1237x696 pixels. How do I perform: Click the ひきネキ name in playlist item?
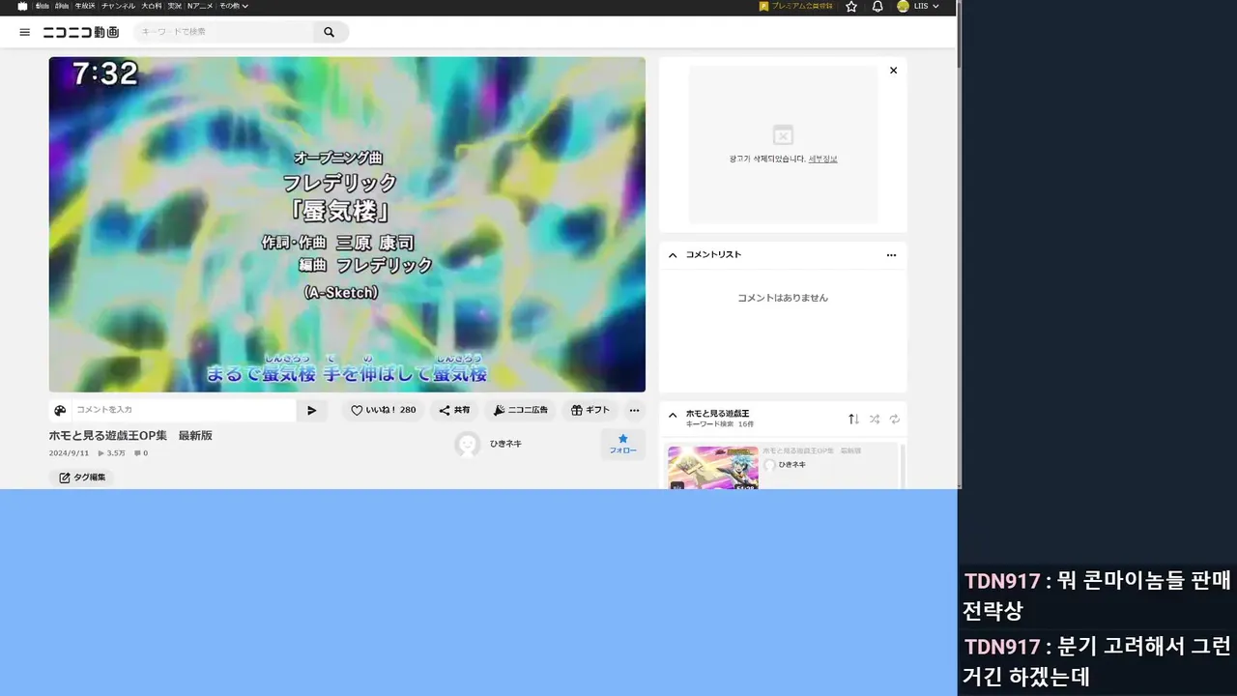pos(792,465)
